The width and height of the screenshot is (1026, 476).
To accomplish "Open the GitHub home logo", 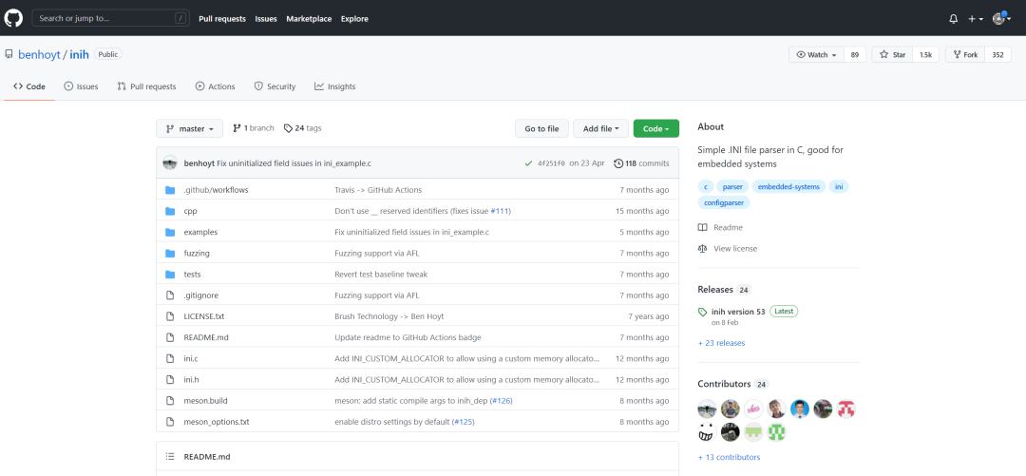I will (13, 18).
